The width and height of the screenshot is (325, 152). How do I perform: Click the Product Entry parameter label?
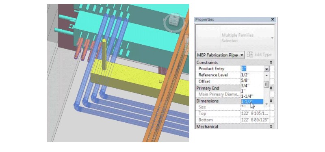pyautogui.click(x=211, y=69)
